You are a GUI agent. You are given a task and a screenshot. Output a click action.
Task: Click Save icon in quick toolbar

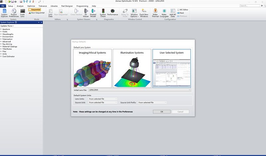12,2
